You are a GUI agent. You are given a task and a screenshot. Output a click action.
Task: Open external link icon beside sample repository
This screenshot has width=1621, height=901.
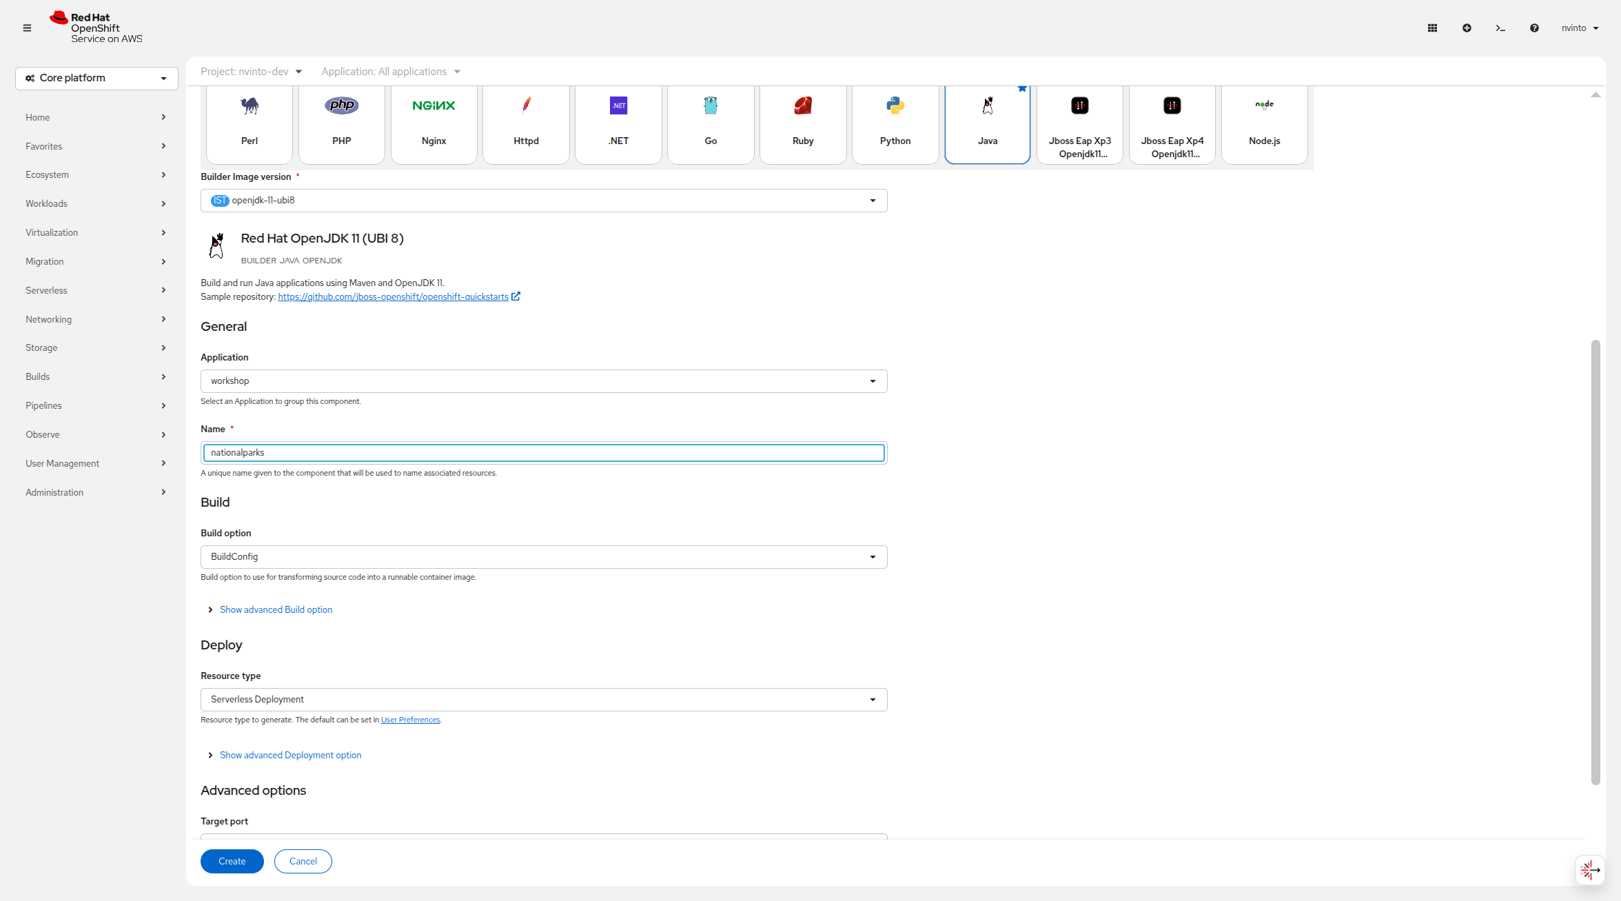[516, 297]
